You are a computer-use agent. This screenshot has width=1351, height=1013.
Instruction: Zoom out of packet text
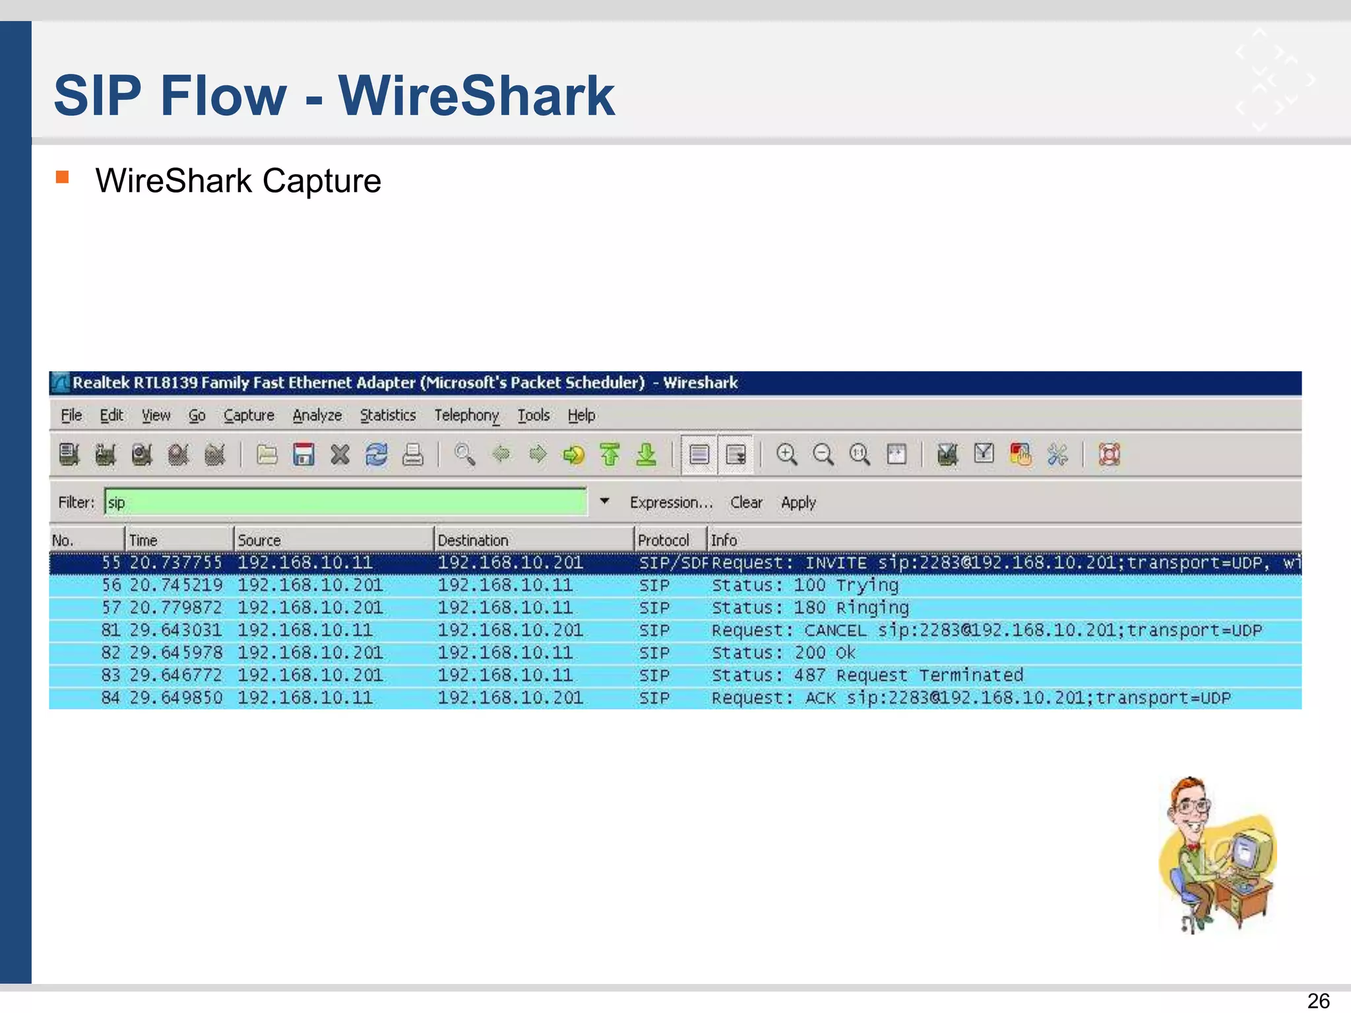pos(823,454)
